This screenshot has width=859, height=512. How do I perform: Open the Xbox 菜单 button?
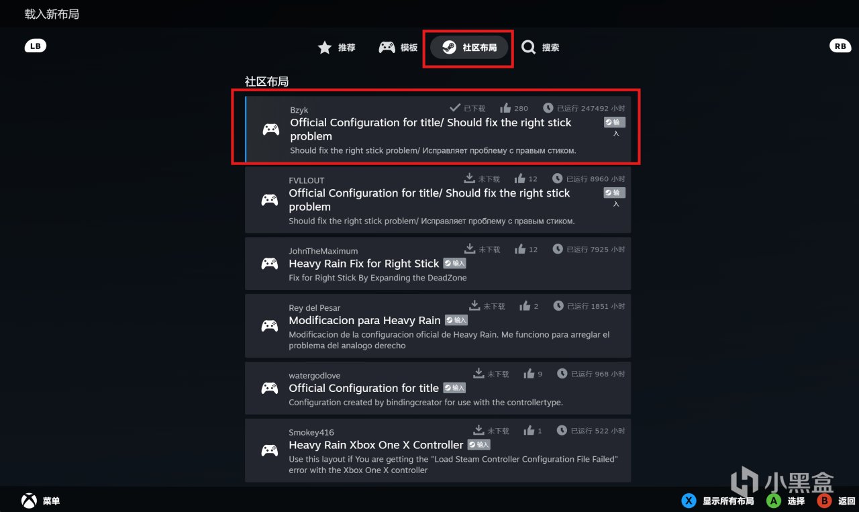[x=40, y=501]
